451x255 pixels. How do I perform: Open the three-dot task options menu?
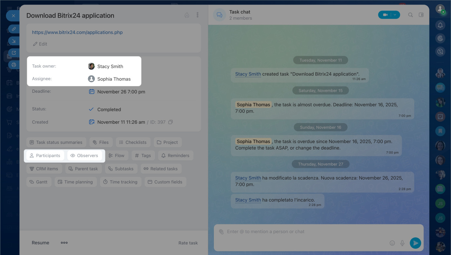pos(197,15)
